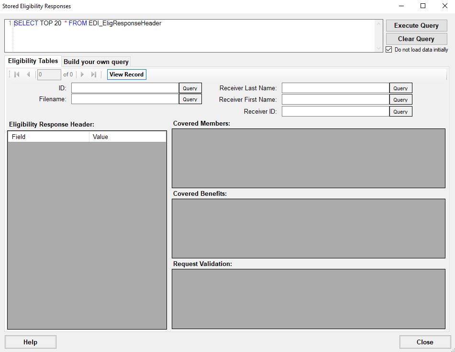
Task: Focus the Filename input field
Action: coord(125,99)
